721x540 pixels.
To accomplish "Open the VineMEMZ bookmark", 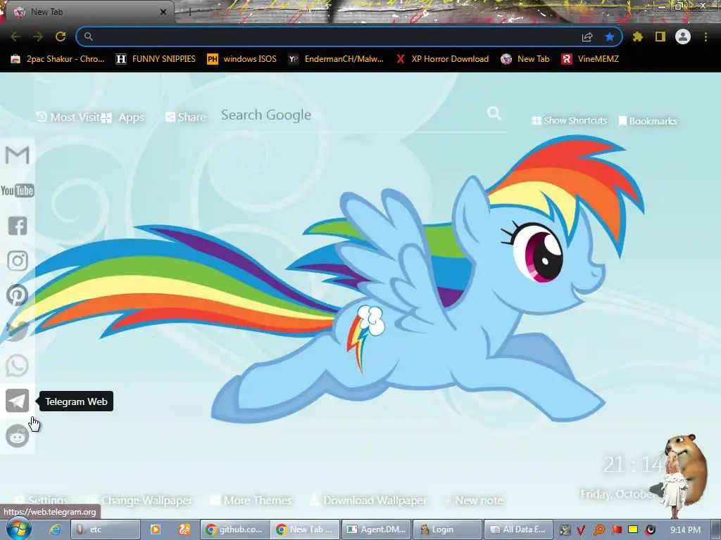I will [x=591, y=59].
